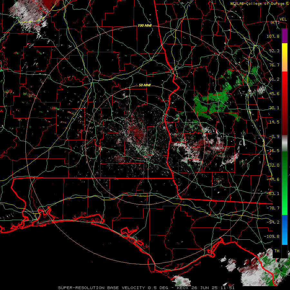The image size is (290, 290).
Task: Pick the blue segment of the velocity scale
Action: tap(285, 230)
